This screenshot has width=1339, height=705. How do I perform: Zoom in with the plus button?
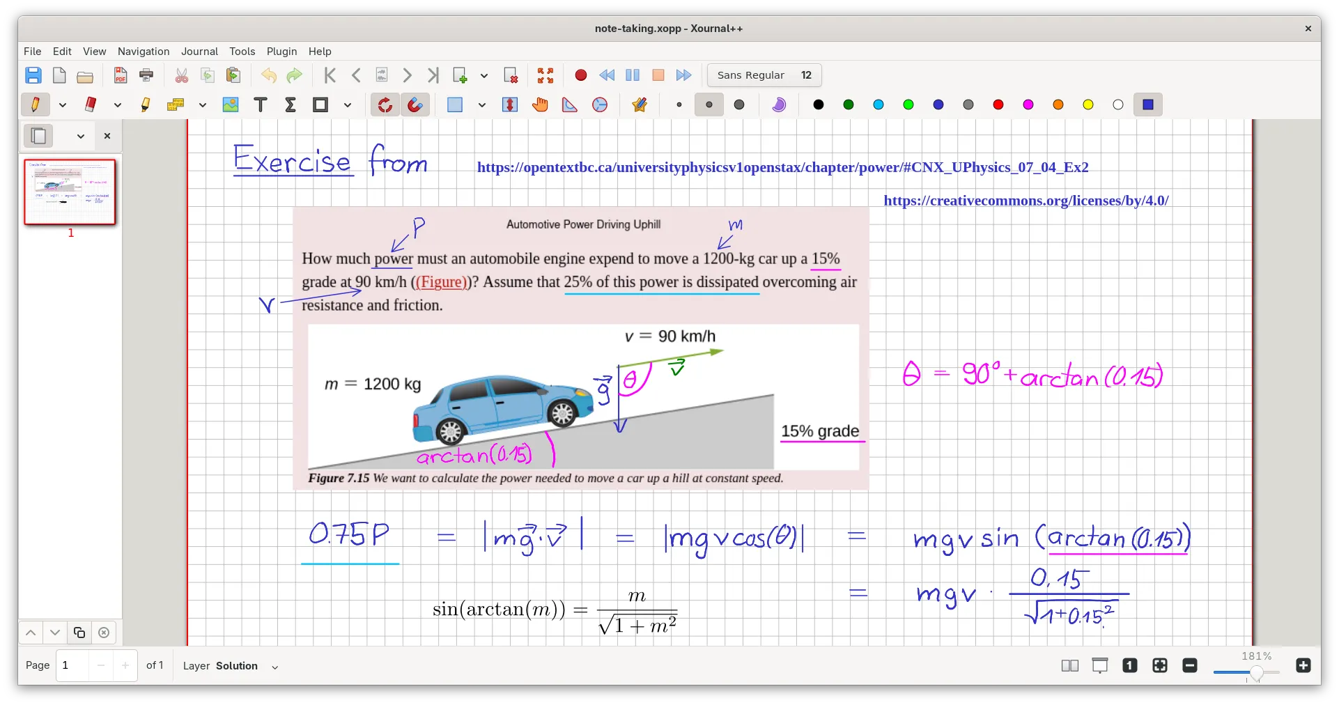click(x=1303, y=666)
